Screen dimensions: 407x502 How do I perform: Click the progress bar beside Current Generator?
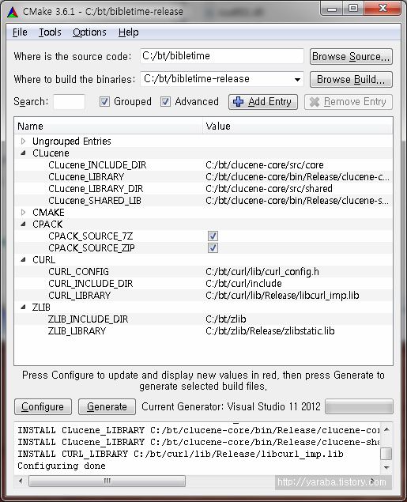[x=359, y=407]
